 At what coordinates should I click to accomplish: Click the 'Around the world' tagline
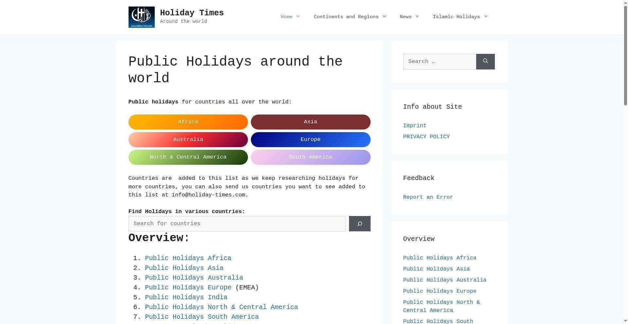coord(183,22)
